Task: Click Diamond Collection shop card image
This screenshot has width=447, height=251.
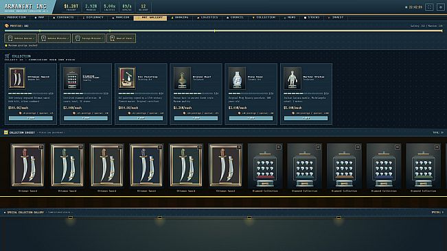Action: click(x=72, y=78)
